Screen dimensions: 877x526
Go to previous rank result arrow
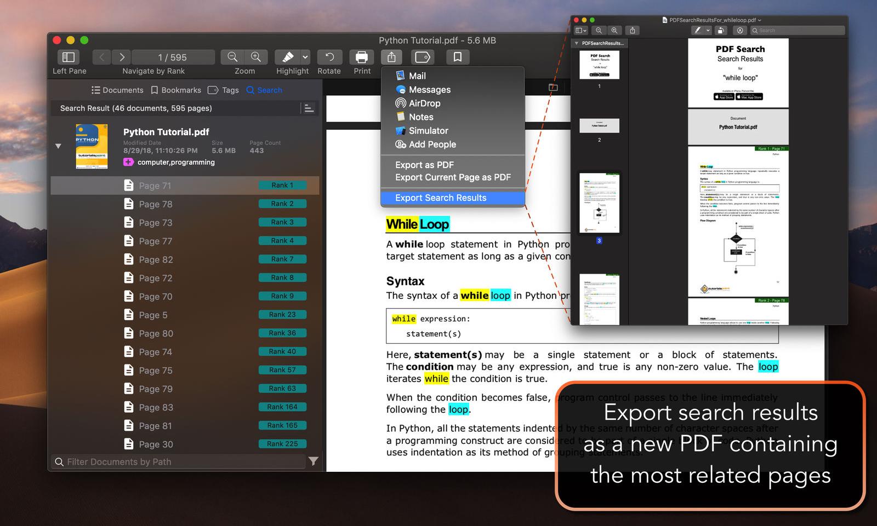[101, 57]
